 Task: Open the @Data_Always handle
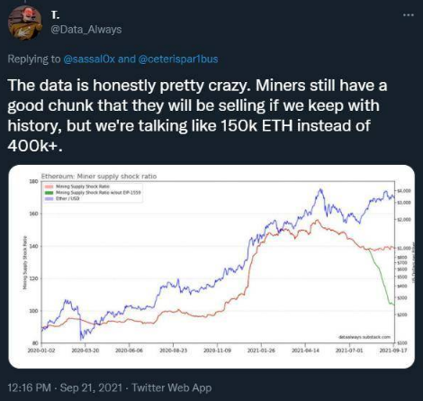86,30
